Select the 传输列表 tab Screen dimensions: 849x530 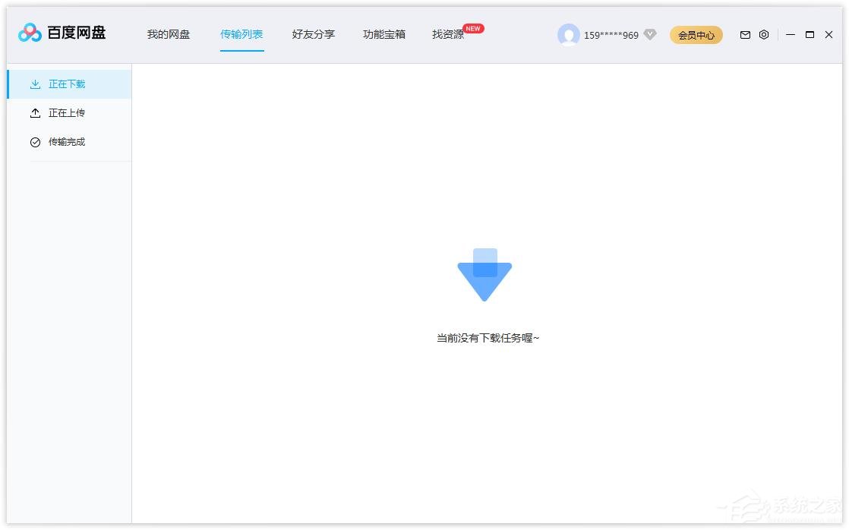(241, 35)
